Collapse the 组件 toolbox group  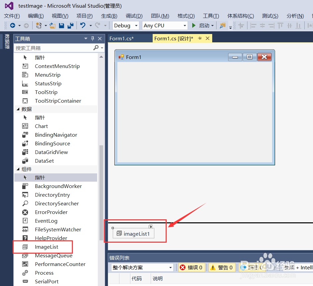click(x=18, y=169)
